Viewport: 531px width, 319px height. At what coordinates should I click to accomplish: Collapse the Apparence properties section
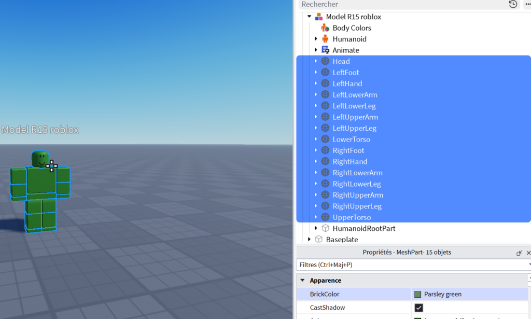click(x=302, y=280)
